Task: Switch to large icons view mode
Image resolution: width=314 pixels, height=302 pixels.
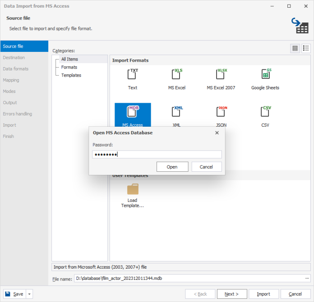Action: pyautogui.click(x=295, y=48)
